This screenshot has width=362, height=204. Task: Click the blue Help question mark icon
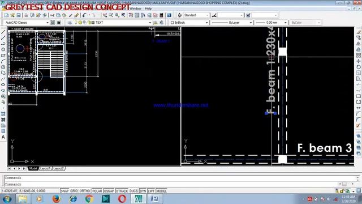[169, 15]
